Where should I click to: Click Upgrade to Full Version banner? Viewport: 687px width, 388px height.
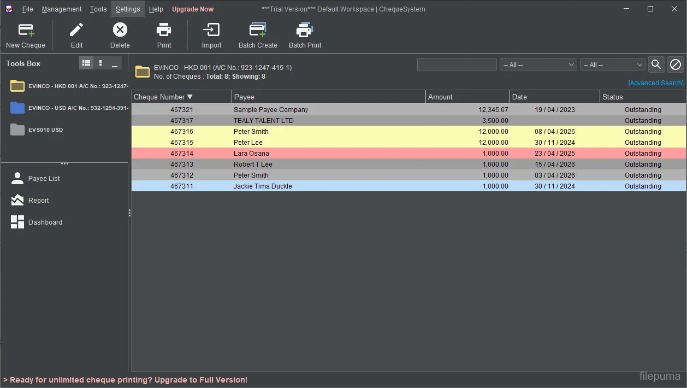[x=126, y=380]
